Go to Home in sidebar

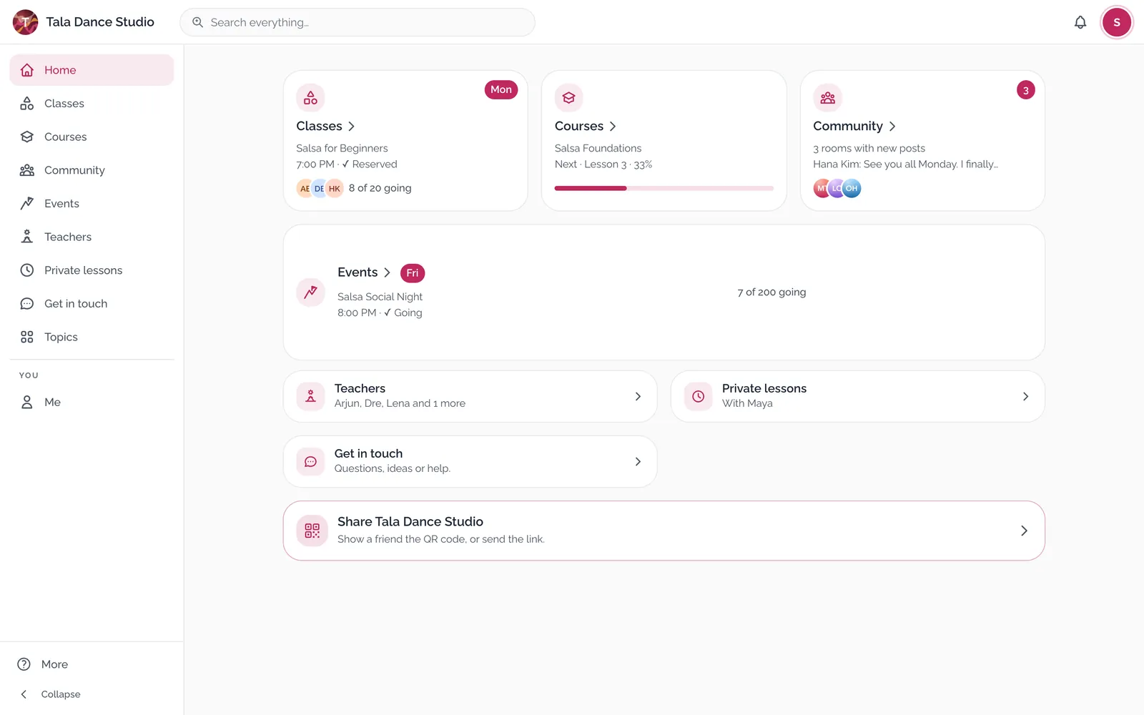[92, 70]
